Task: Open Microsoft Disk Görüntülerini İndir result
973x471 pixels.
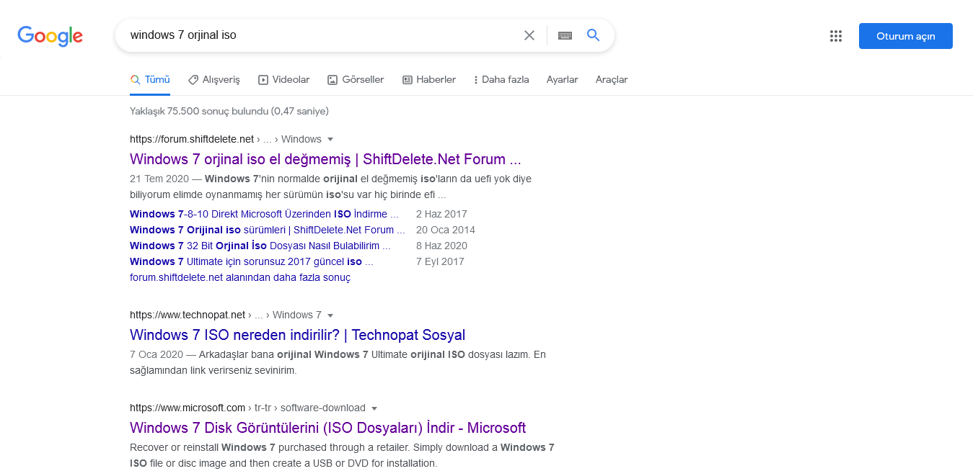Action: point(327,428)
